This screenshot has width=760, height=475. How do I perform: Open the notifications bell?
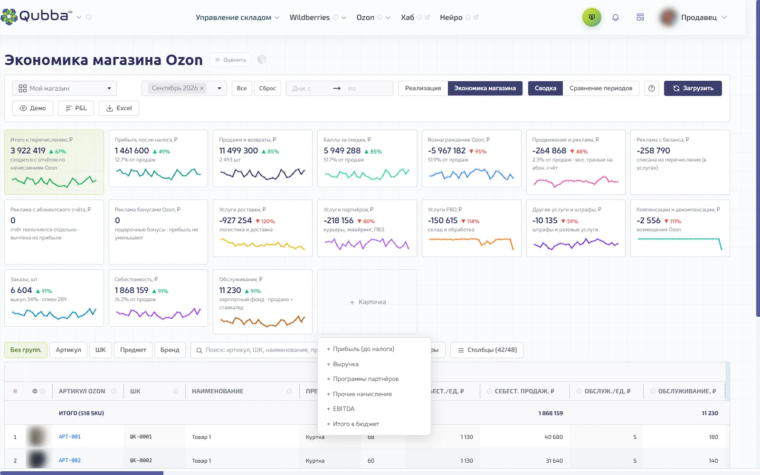[x=616, y=18]
